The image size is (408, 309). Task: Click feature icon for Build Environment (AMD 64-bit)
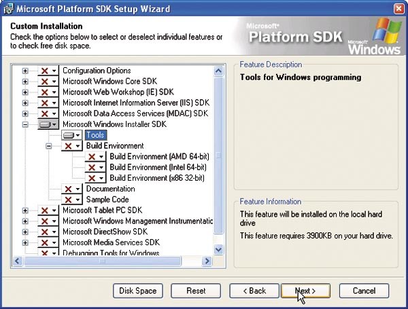tap(95, 157)
